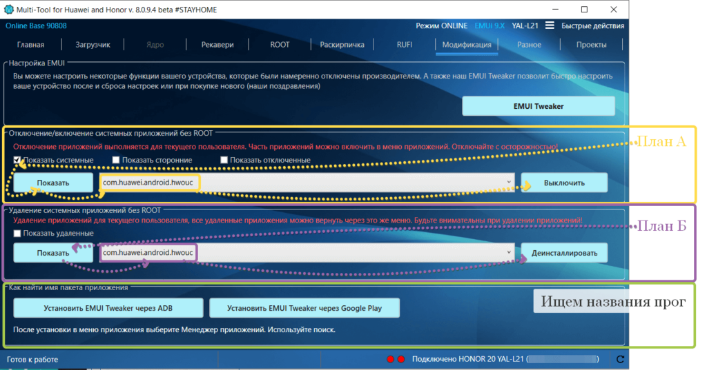Open the ROOT tab
The width and height of the screenshot is (707, 370).
click(280, 44)
